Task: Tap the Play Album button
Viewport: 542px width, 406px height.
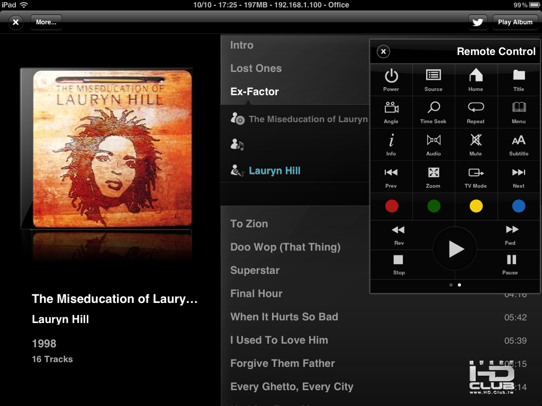Action: [x=515, y=22]
